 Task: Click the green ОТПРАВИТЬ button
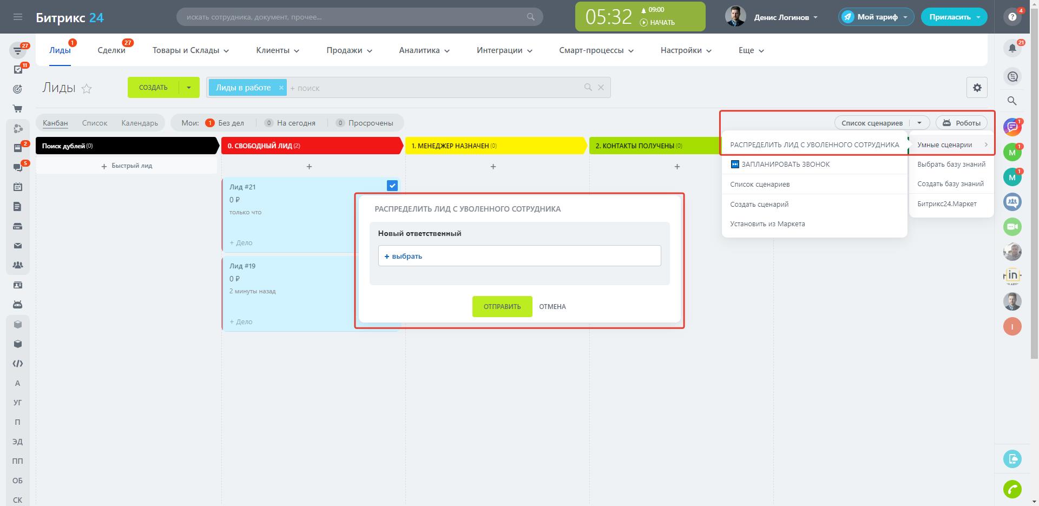tap(502, 306)
